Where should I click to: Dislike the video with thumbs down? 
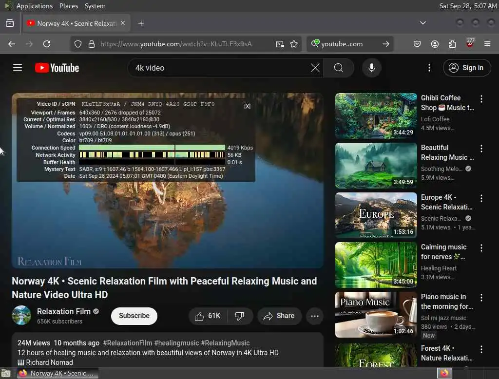click(x=240, y=316)
